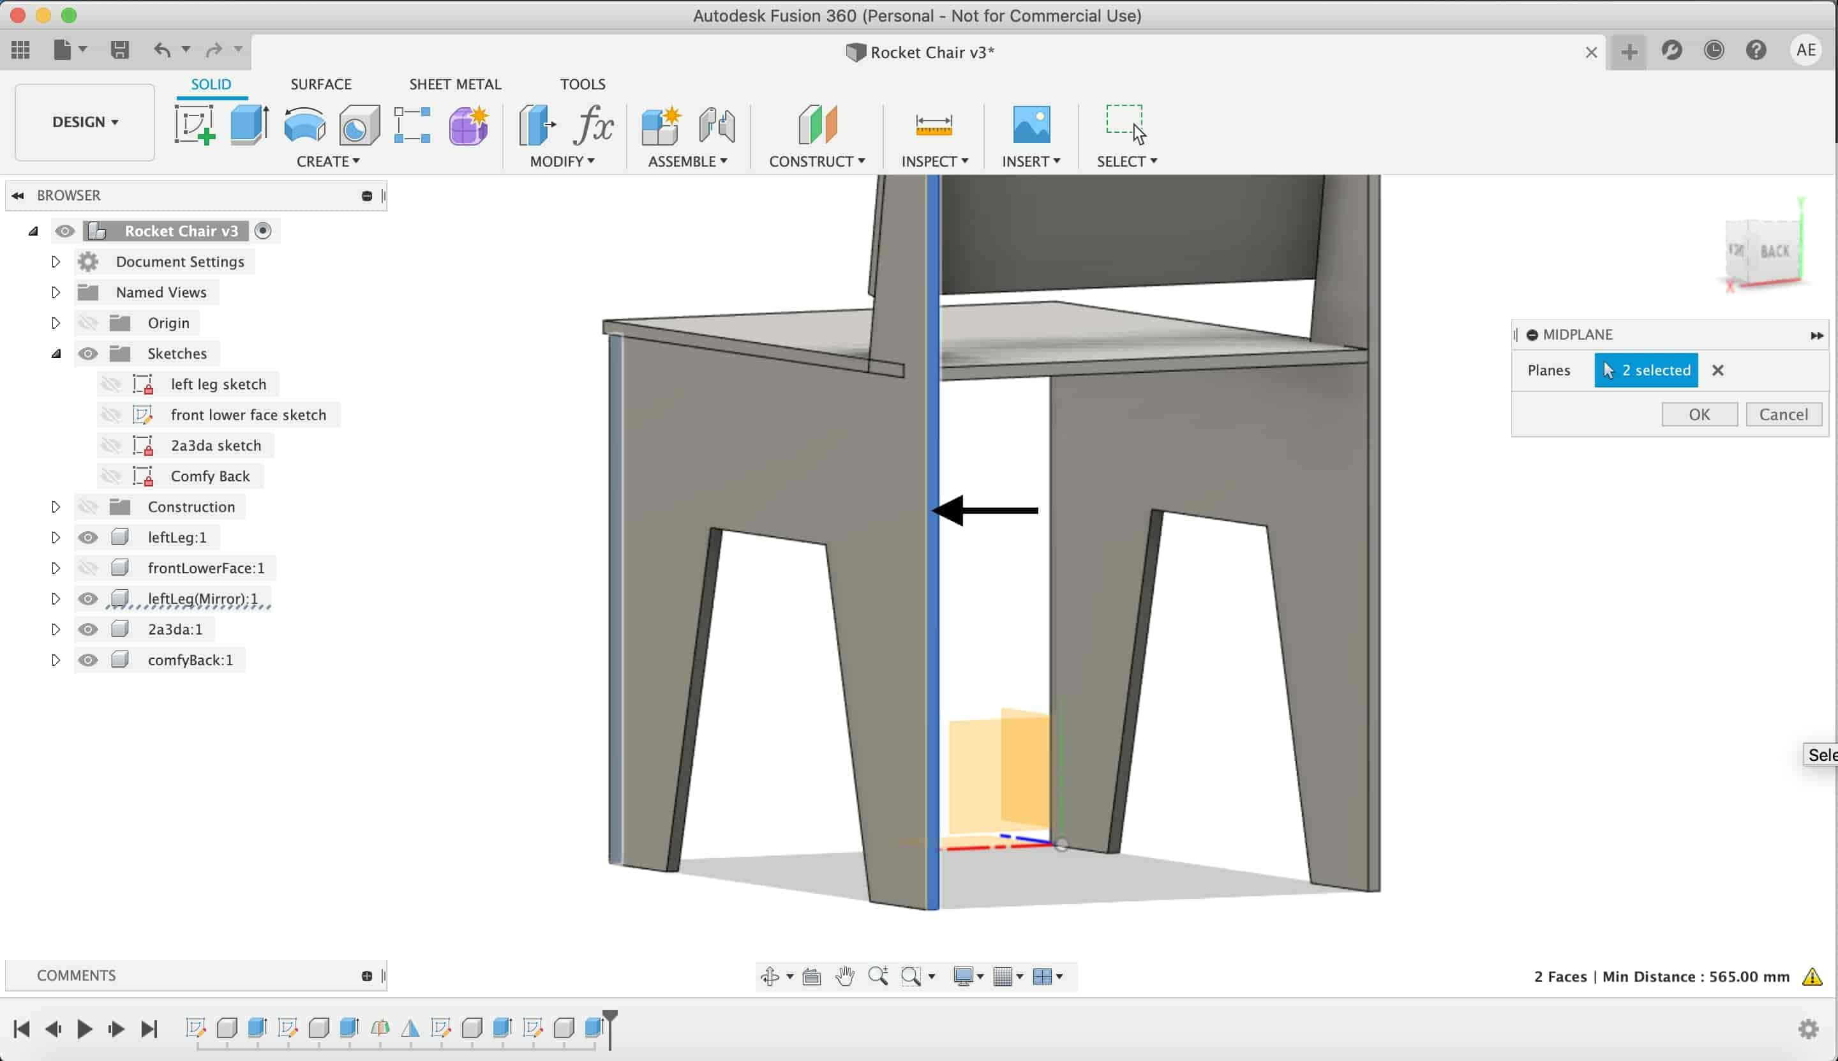The width and height of the screenshot is (1838, 1061).
Task: Click the Undo arrow icon
Action: coord(163,50)
